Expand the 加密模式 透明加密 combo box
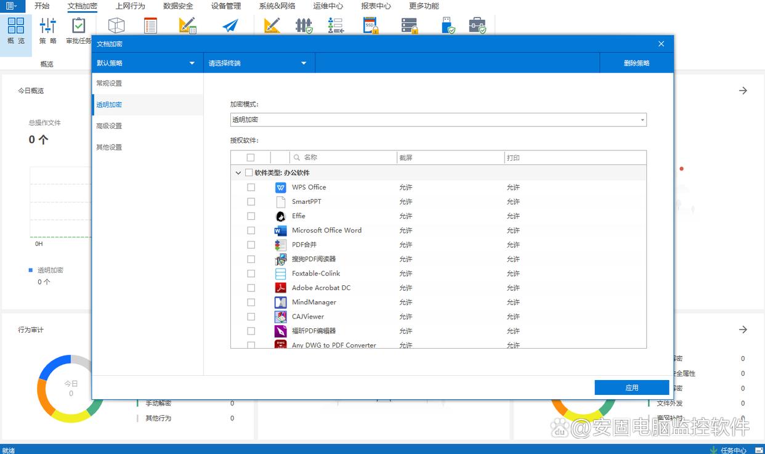The image size is (765, 454). click(x=438, y=120)
